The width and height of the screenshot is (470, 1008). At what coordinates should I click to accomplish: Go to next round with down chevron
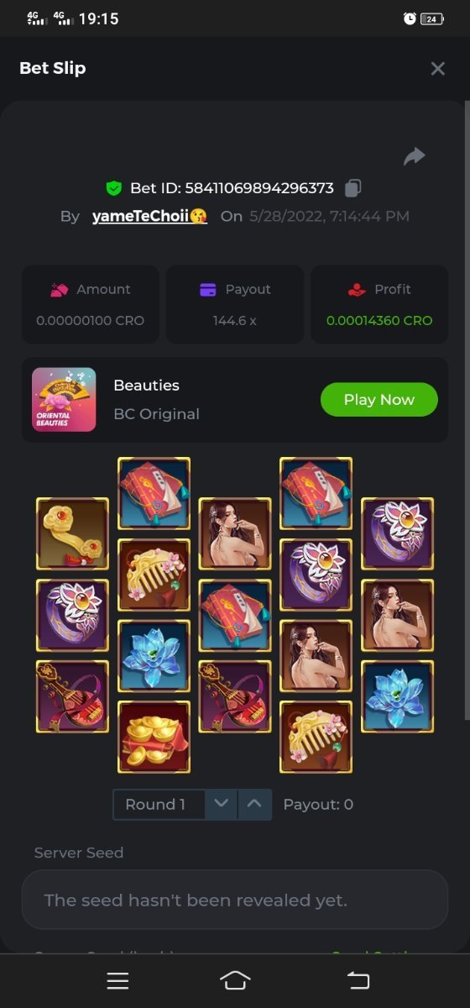point(221,804)
